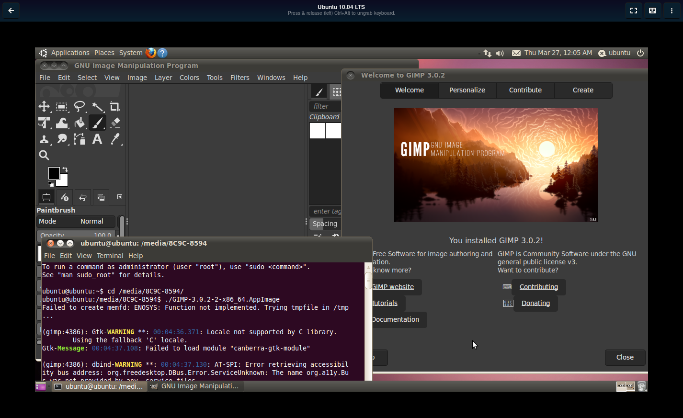This screenshot has width=683, height=418.
Task: Select the Zoom magnifier tool
Action: point(44,155)
